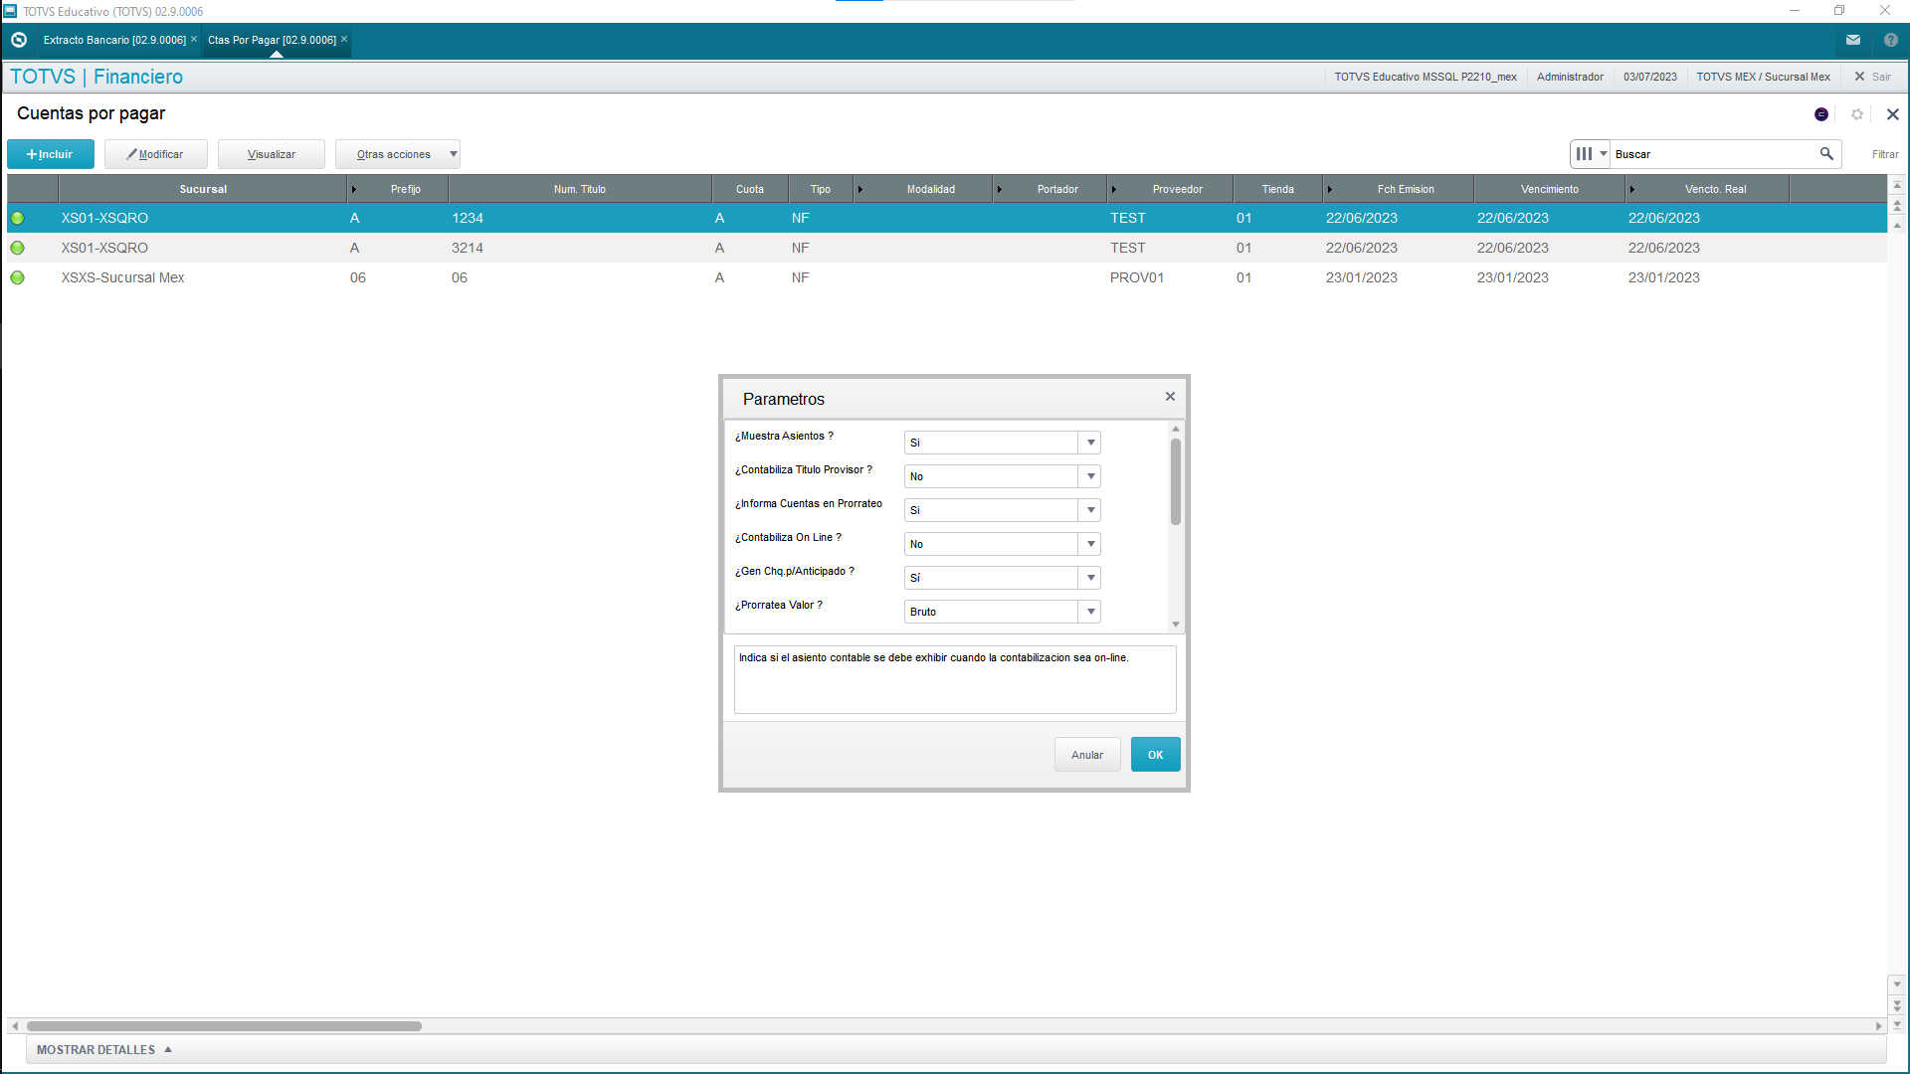Click the Tipo column header

pos(821,189)
